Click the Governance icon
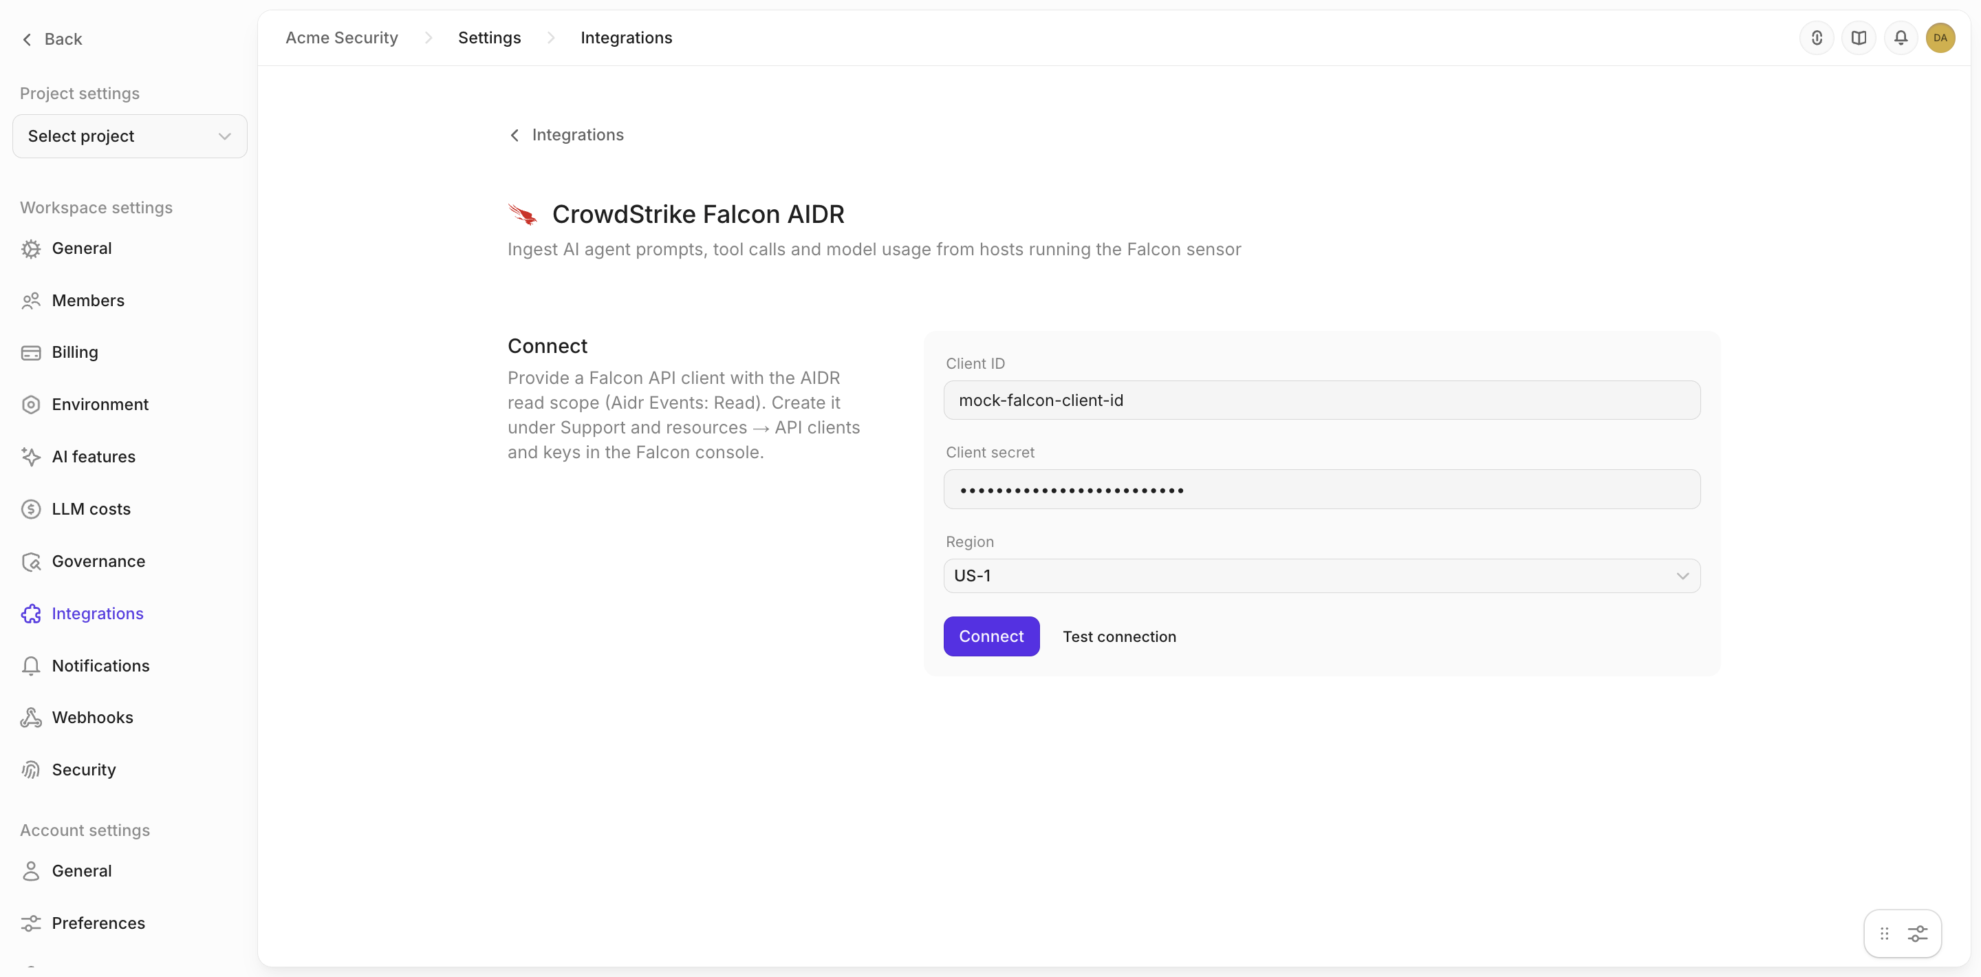 point(31,561)
